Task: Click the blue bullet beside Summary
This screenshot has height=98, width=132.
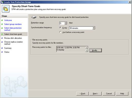Action: (2, 48)
